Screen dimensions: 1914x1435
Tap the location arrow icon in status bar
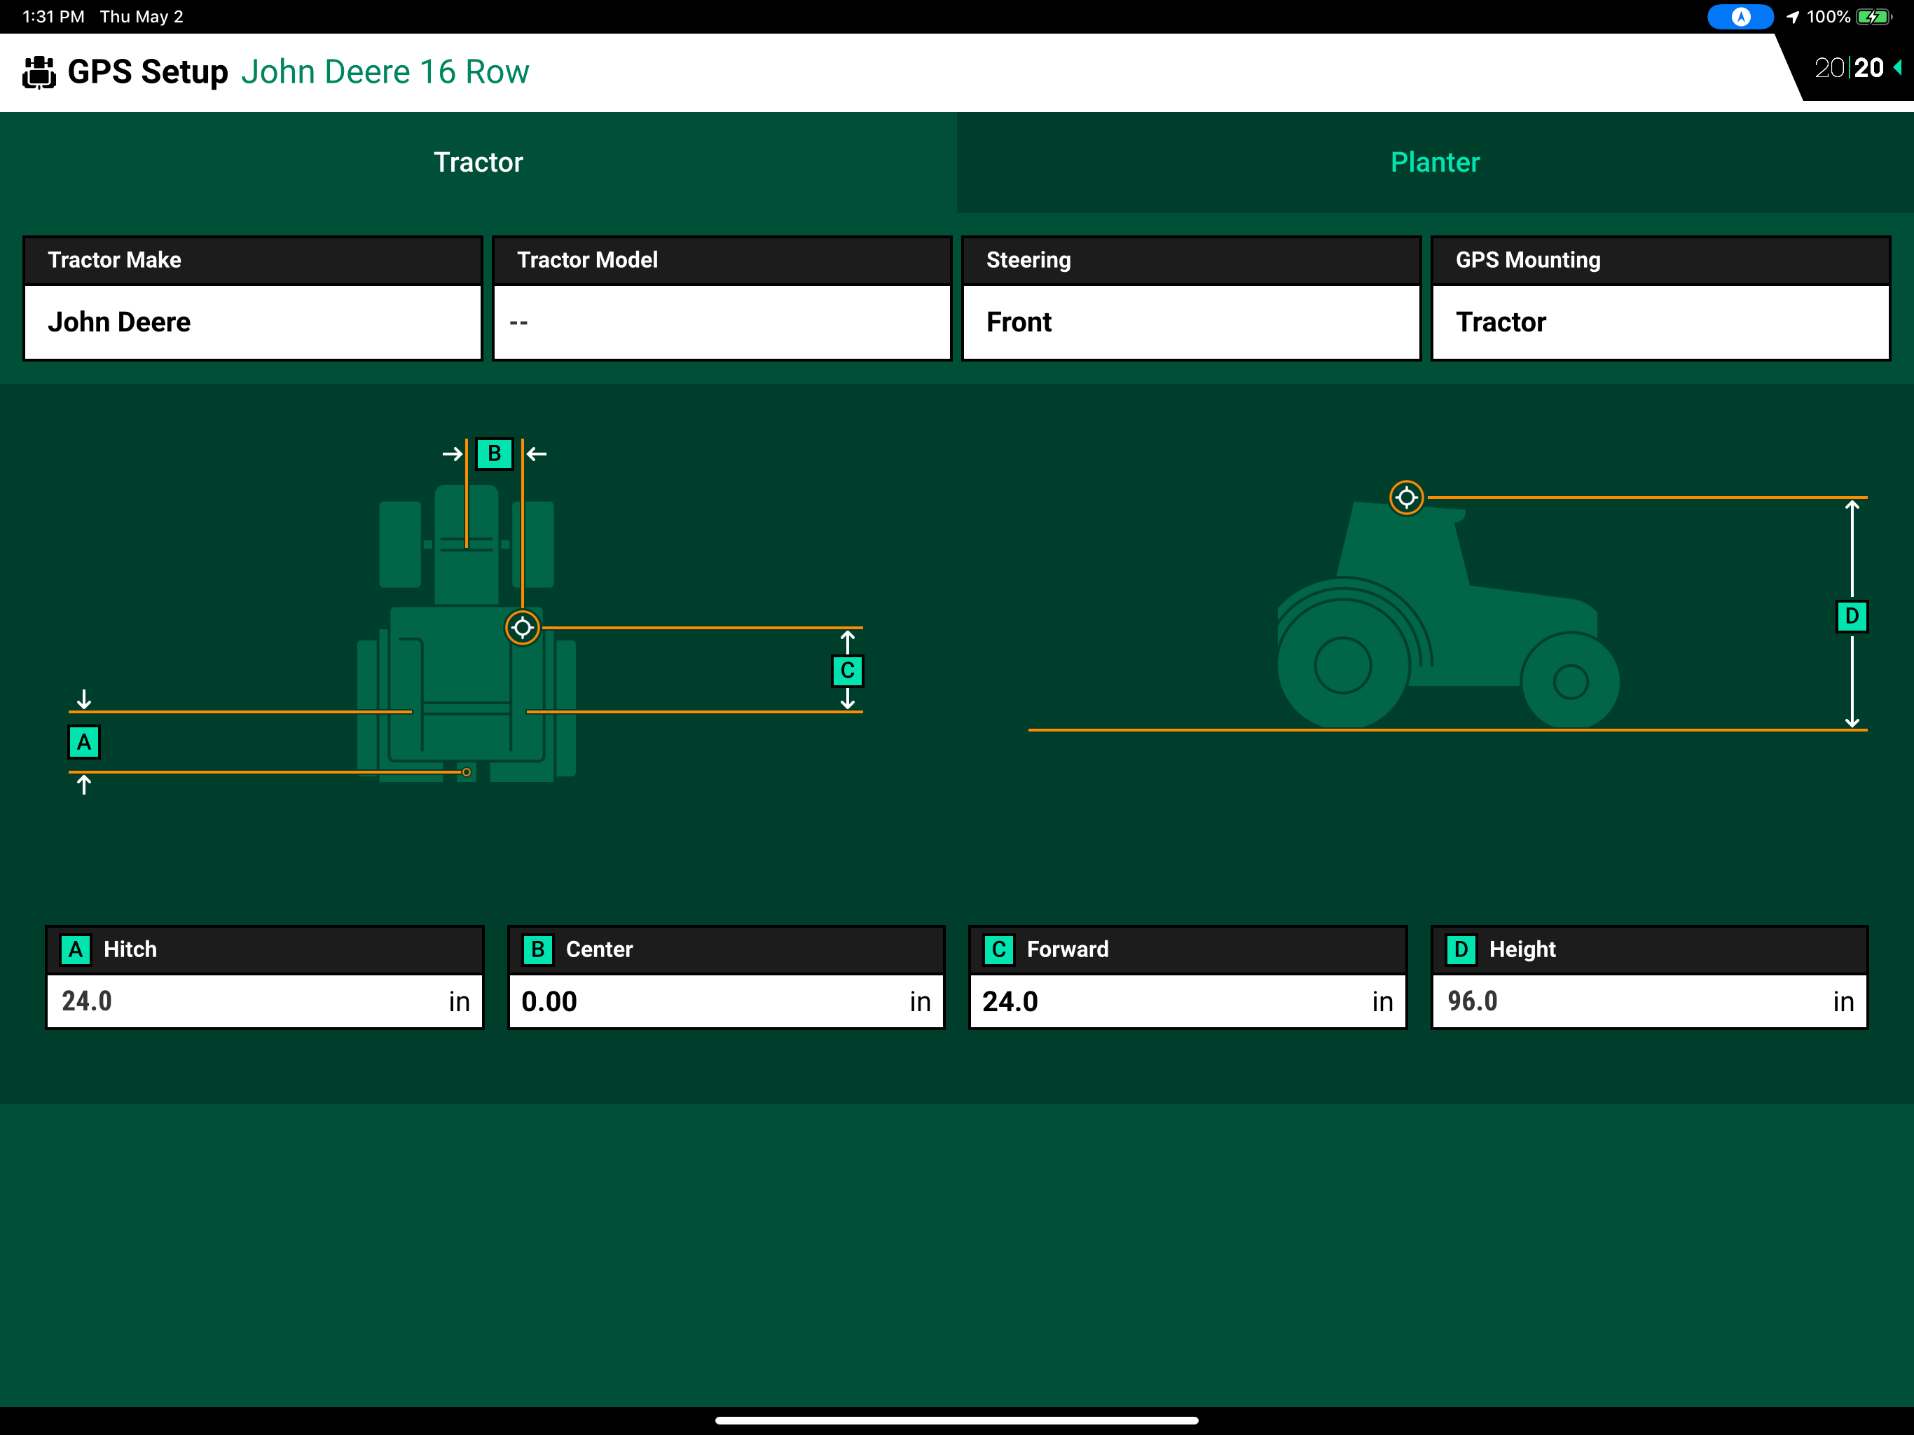1792,16
